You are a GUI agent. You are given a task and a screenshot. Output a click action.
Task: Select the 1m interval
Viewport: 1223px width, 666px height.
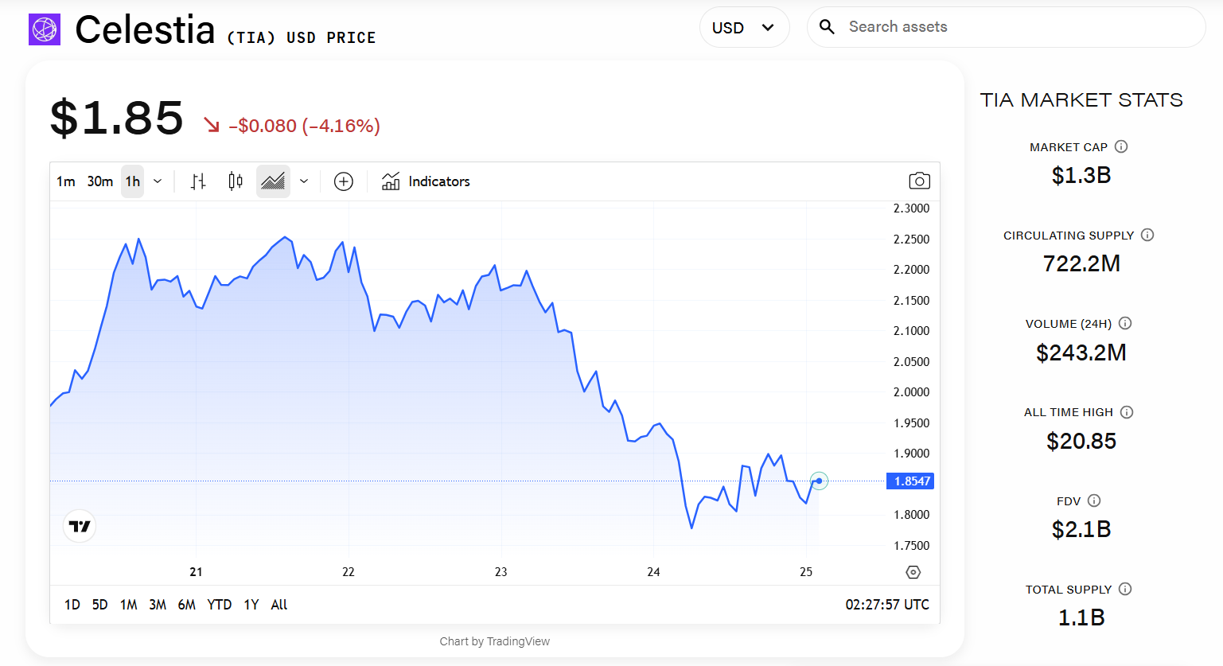(x=66, y=181)
